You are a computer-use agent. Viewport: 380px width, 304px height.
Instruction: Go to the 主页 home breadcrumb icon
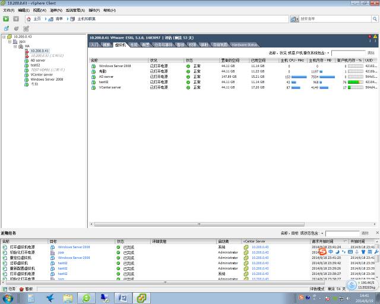coord(29,19)
